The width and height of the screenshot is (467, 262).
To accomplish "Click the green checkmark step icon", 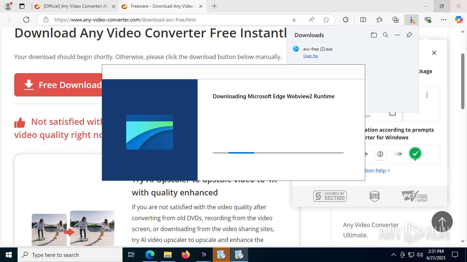I will 415,154.
